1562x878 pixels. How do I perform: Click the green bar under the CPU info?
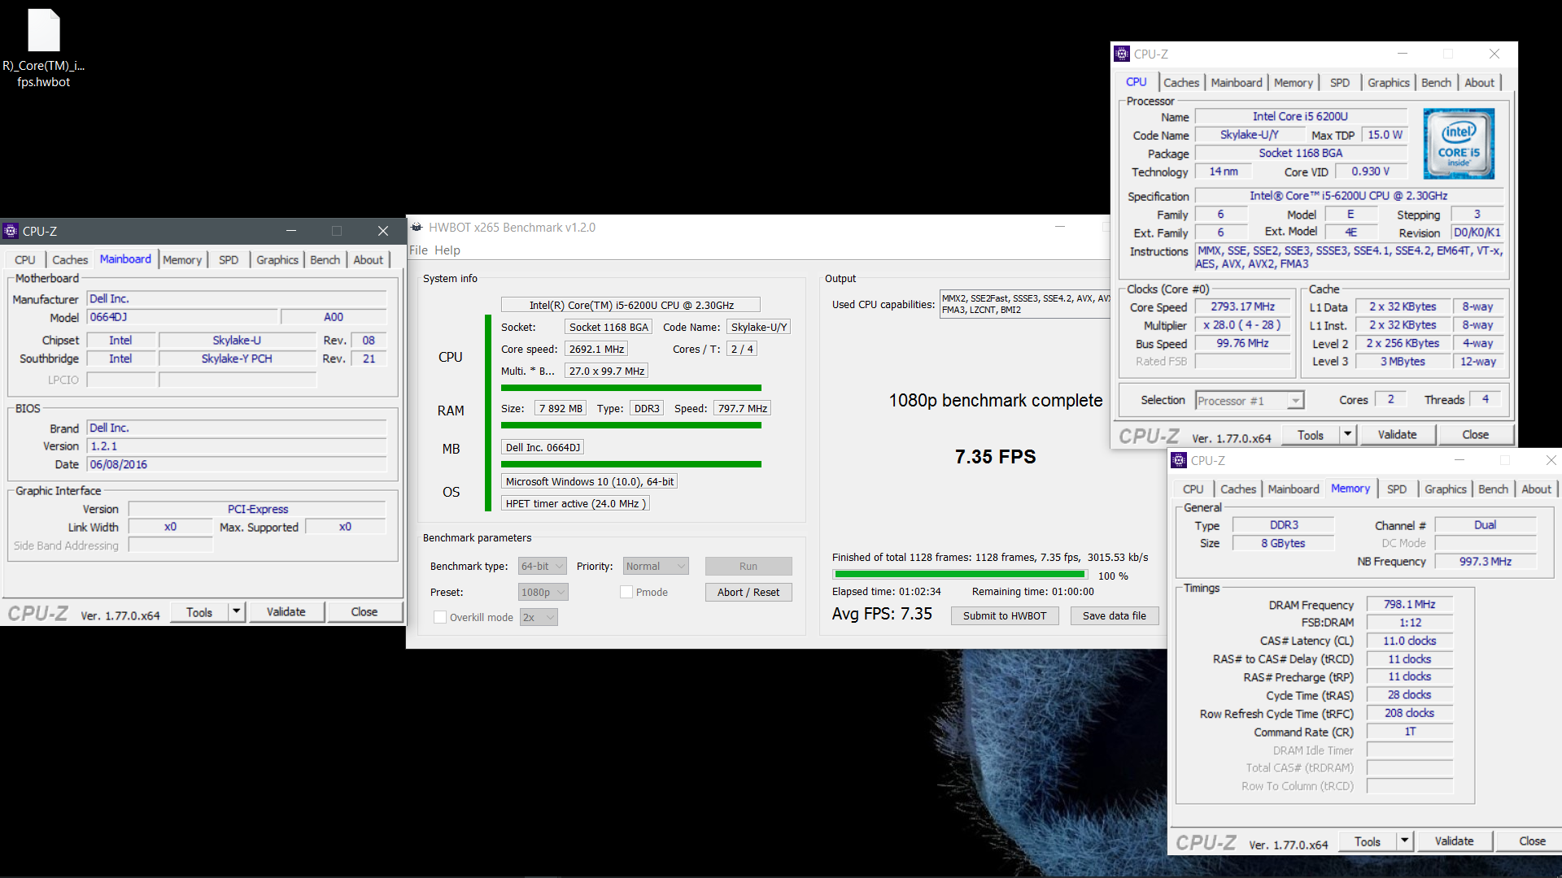631,388
